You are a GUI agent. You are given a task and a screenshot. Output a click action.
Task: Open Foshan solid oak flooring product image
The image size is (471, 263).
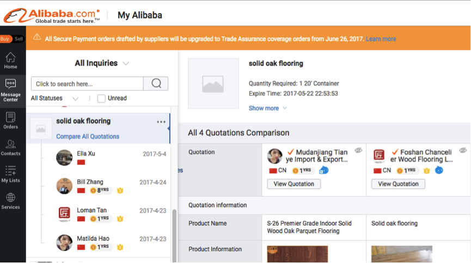click(402, 254)
